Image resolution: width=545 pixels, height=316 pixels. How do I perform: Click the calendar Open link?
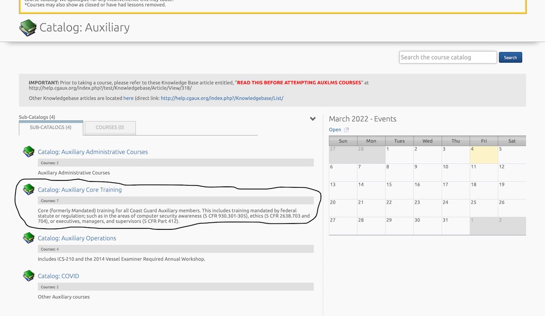pos(335,130)
